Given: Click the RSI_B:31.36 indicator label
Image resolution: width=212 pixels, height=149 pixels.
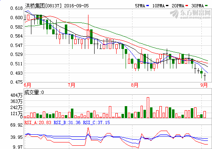Looking at the screenshot, I should click(67, 122).
